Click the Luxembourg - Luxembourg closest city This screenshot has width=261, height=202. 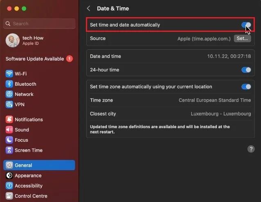click(x=221, y=114)
